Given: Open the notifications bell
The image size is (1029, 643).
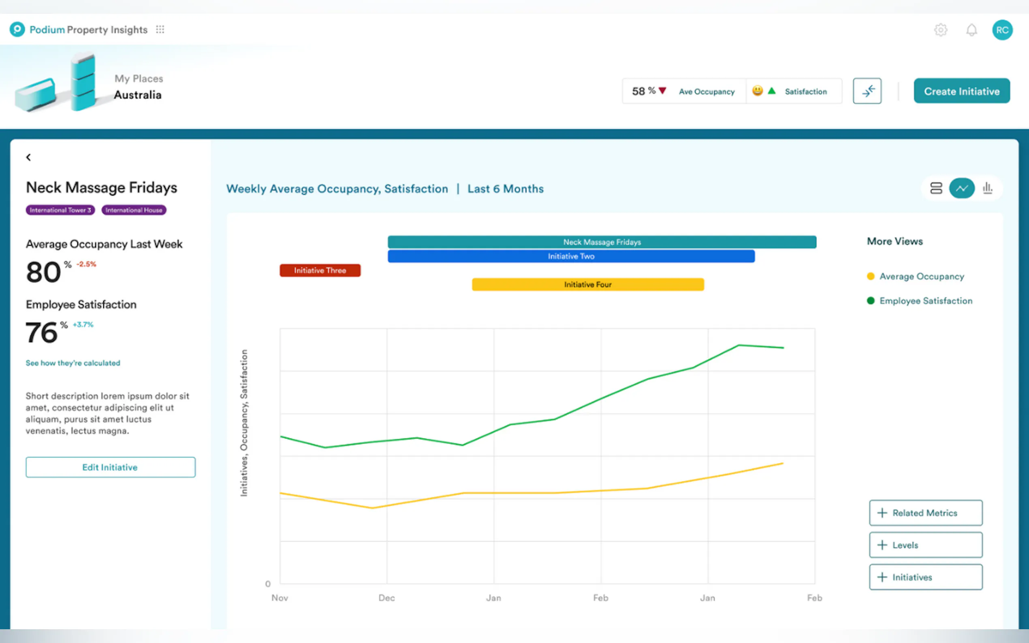Looking at the screenshot, I should pyautogui.click(x=971, y=30).
